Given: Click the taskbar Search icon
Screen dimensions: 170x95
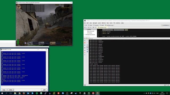Looking at the screenshot, I should pyautogui.click(x=6, y=93).
